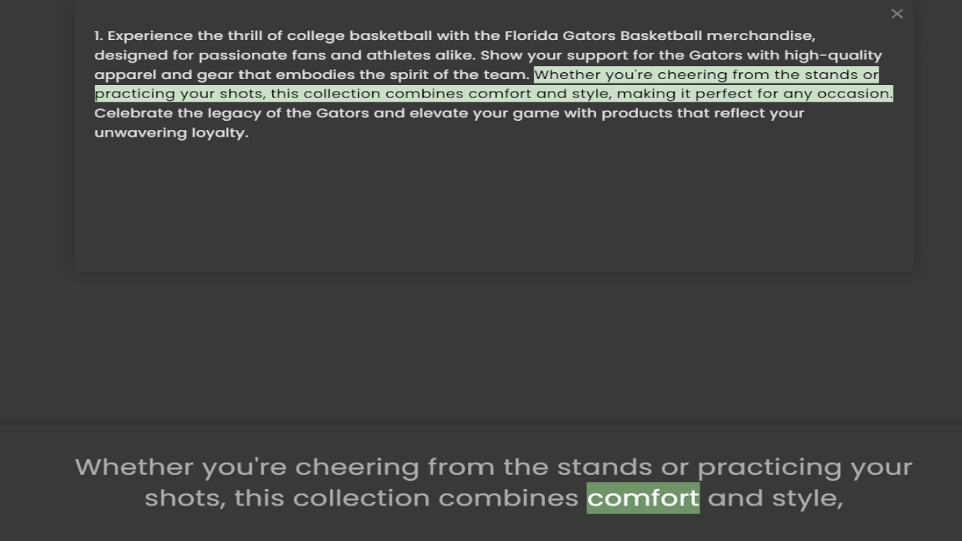Viewport: 962px width, 541px height.
Task: Click "combines" in the large bottom caption
Action: (508, 498)
